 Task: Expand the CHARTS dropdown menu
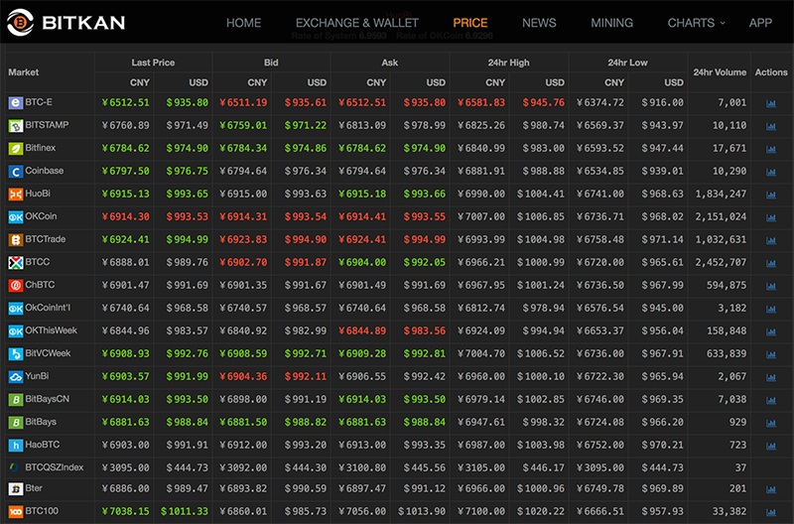point(695,23)
